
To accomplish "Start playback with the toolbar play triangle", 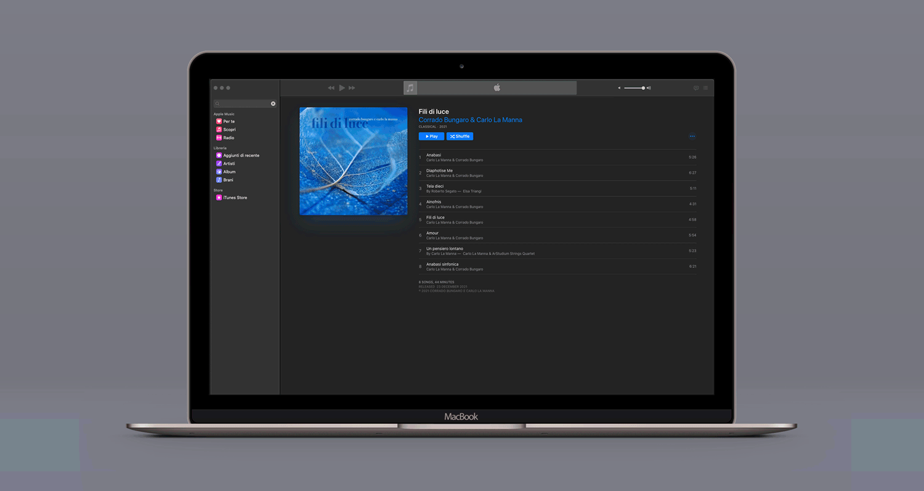I will tap(342, 88).
